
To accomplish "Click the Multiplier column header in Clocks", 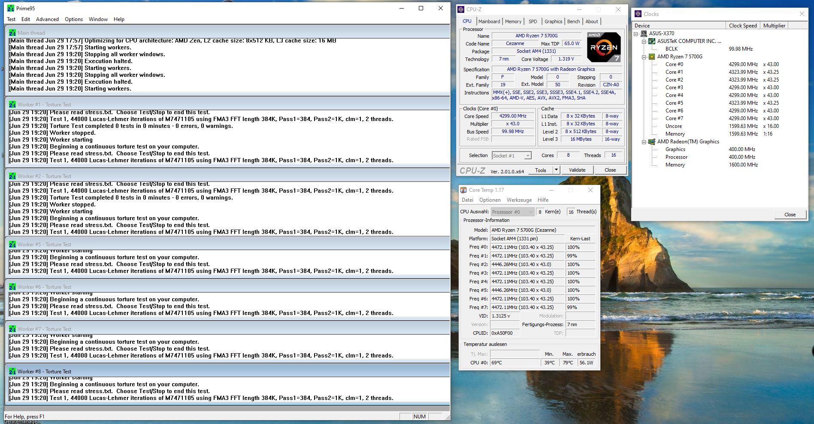I will 775,26.
